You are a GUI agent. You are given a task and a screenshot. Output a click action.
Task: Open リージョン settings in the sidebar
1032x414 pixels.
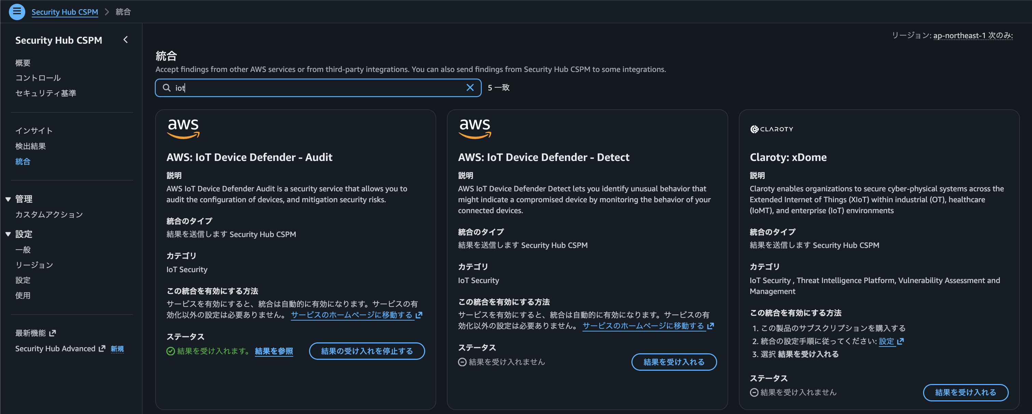[x=34, y=265]
